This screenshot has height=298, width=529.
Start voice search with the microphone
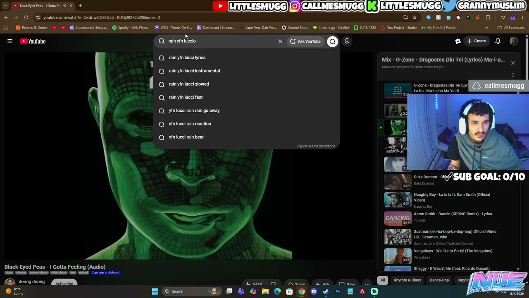[x=347, y=41]
